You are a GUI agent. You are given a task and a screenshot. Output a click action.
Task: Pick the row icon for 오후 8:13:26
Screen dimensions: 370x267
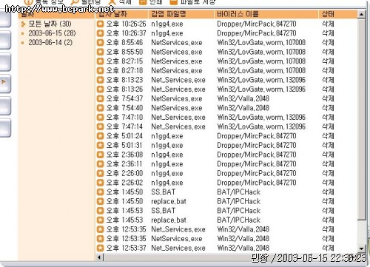[x=100, y=89]
